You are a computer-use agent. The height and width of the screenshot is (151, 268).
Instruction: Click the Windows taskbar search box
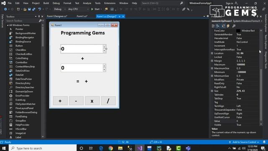pos(43,148)
